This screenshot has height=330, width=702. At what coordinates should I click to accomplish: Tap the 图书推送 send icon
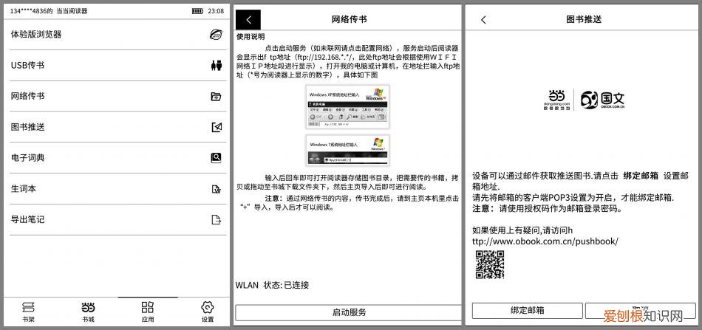217,127
